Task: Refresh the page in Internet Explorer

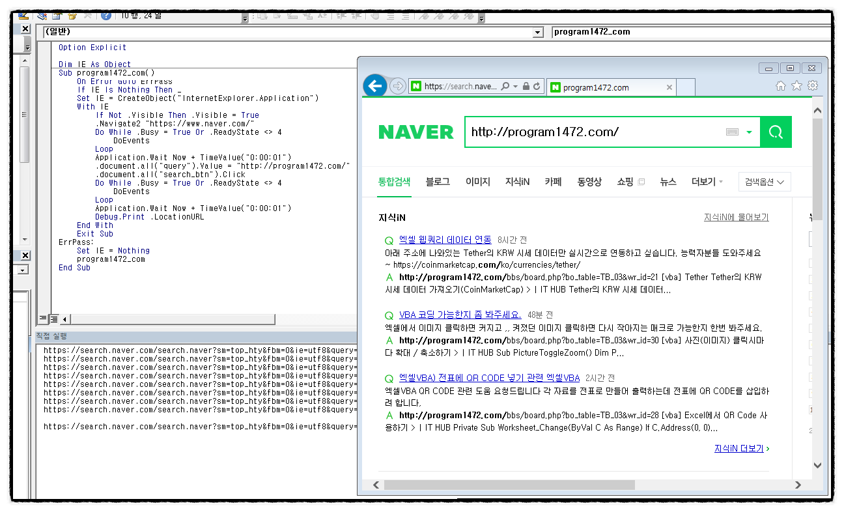Action: coord(537,87)
